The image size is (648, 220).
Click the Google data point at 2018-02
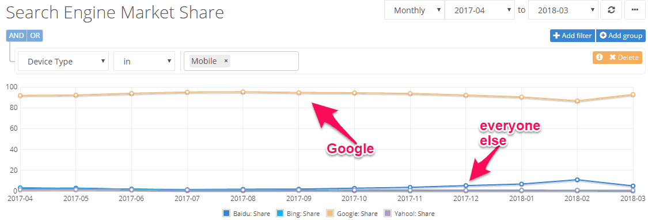(577, 101)
